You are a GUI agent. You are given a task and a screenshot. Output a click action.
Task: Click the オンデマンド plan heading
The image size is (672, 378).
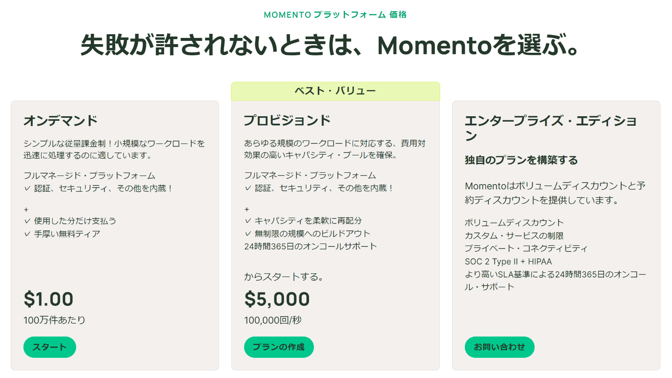(61, 121)
